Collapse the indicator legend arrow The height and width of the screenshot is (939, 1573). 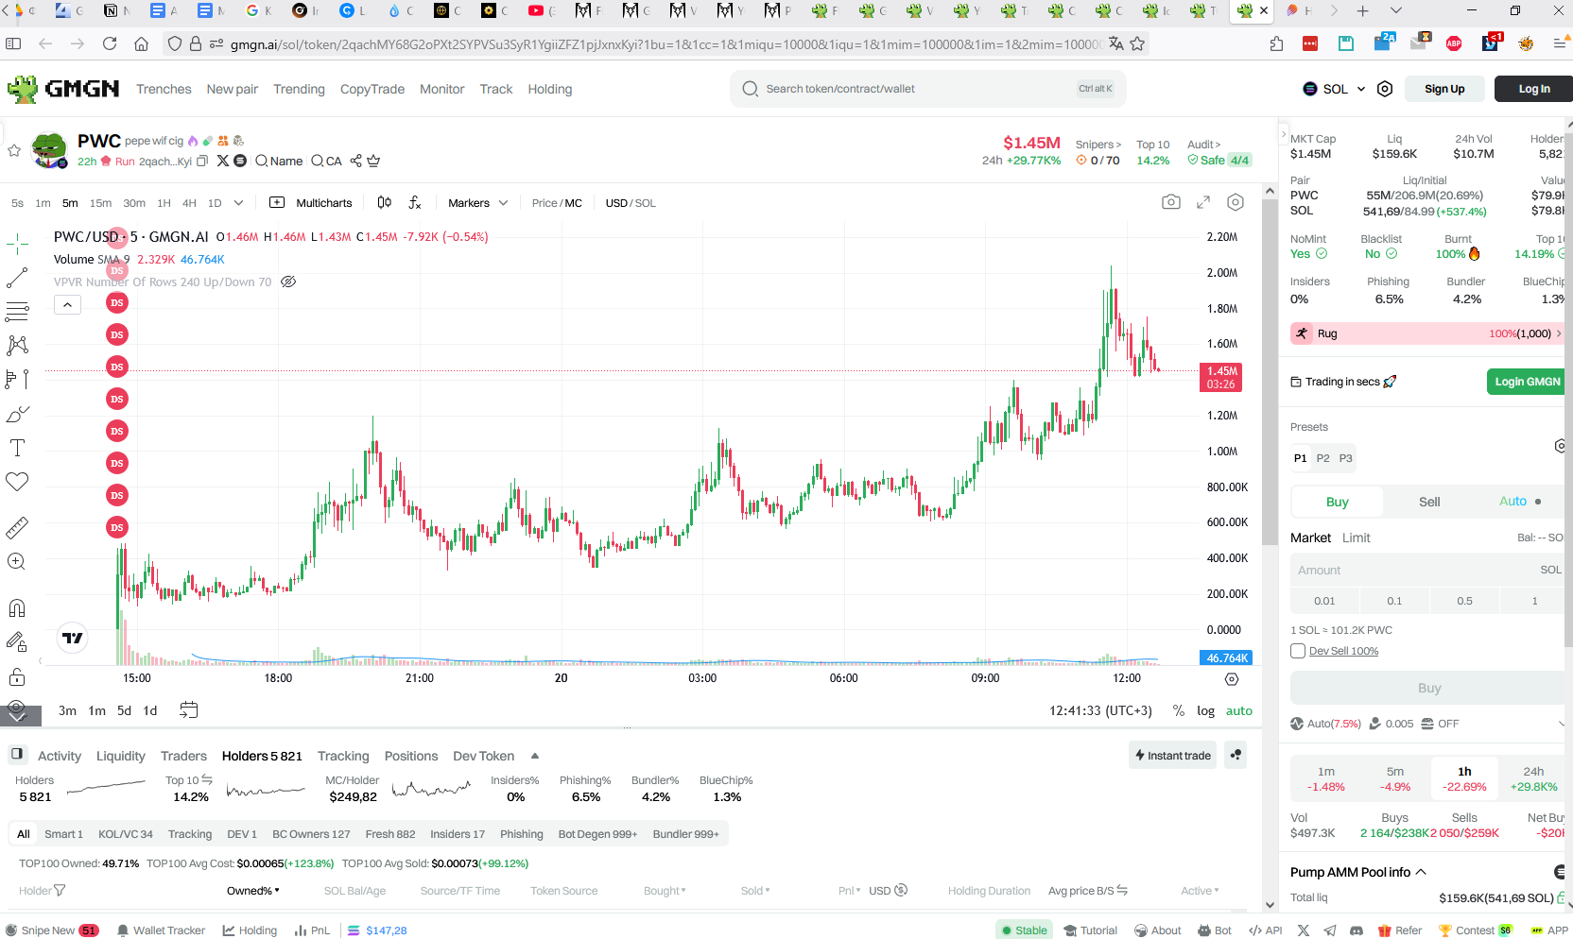point(67,304)
